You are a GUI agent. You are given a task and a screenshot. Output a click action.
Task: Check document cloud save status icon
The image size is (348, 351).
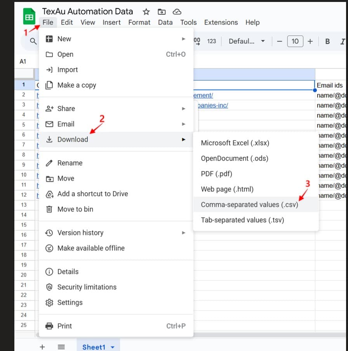[x=177, y=11]
